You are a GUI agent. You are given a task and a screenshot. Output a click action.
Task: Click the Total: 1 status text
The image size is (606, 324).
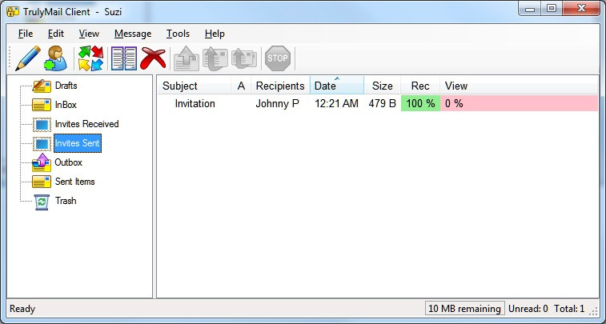(x=569, y=309)
